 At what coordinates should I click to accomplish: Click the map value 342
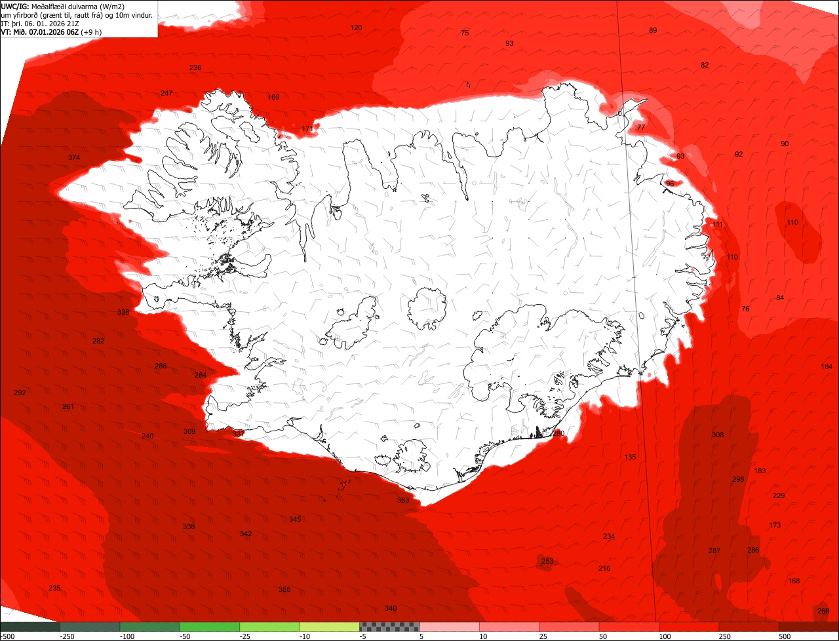[x=246, y=534]
